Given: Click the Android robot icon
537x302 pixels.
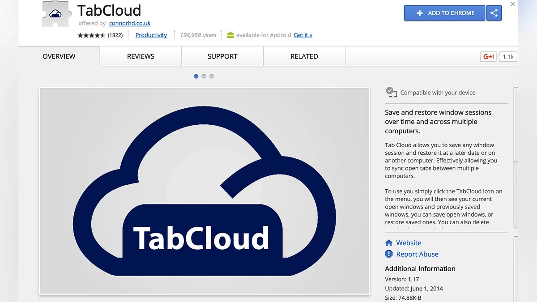Looking at the screenshot, I should tap(230, 35).
